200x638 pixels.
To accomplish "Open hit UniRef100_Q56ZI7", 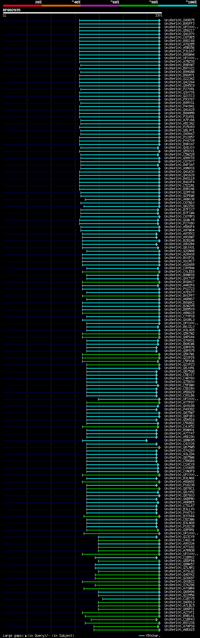I will click(x=179, y=30).
